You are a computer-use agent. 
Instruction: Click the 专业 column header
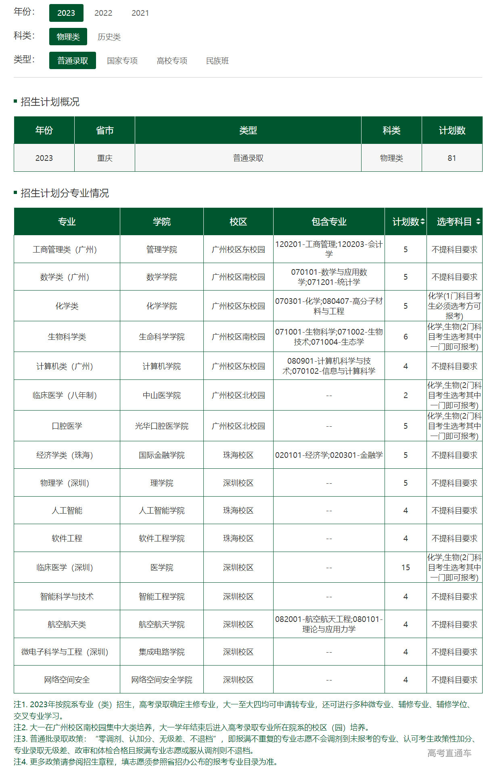click(67, 221)
